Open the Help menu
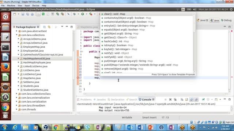 point(44,5)
